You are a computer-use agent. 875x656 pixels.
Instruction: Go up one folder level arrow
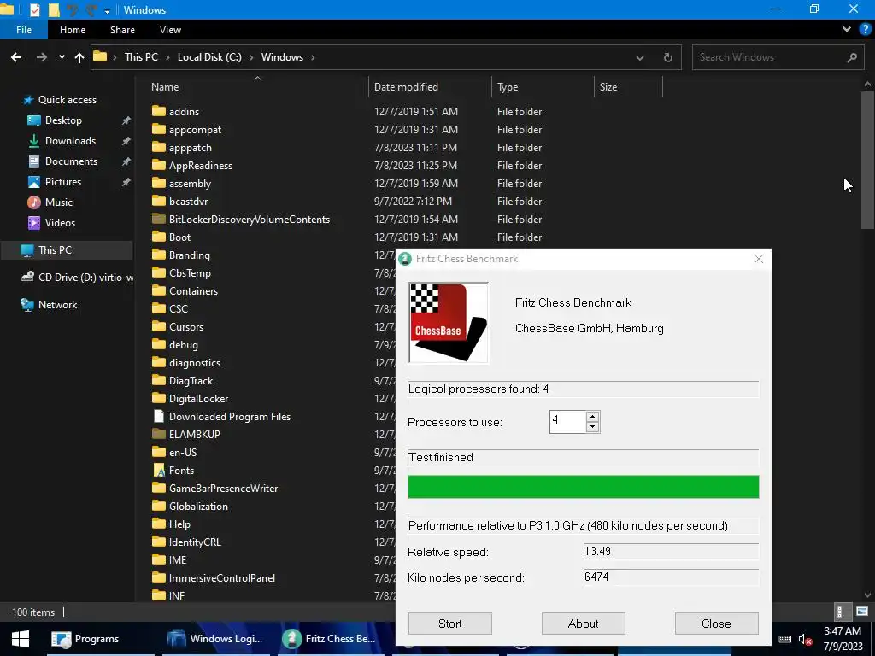click(x=79, y=57)
